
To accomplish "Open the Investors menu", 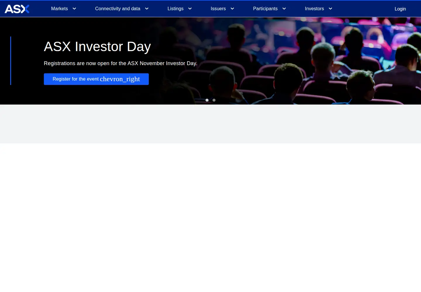I will pyautogui.click(x=314, y=9).
